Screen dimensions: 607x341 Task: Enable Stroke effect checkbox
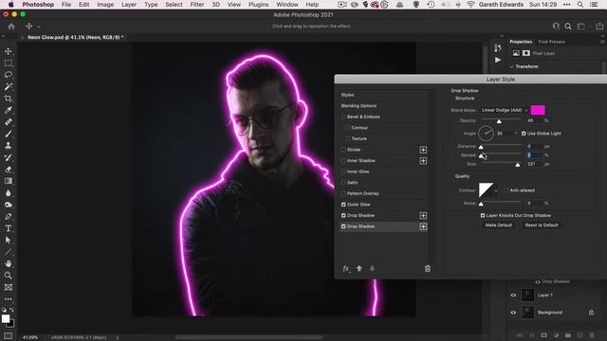343,150
